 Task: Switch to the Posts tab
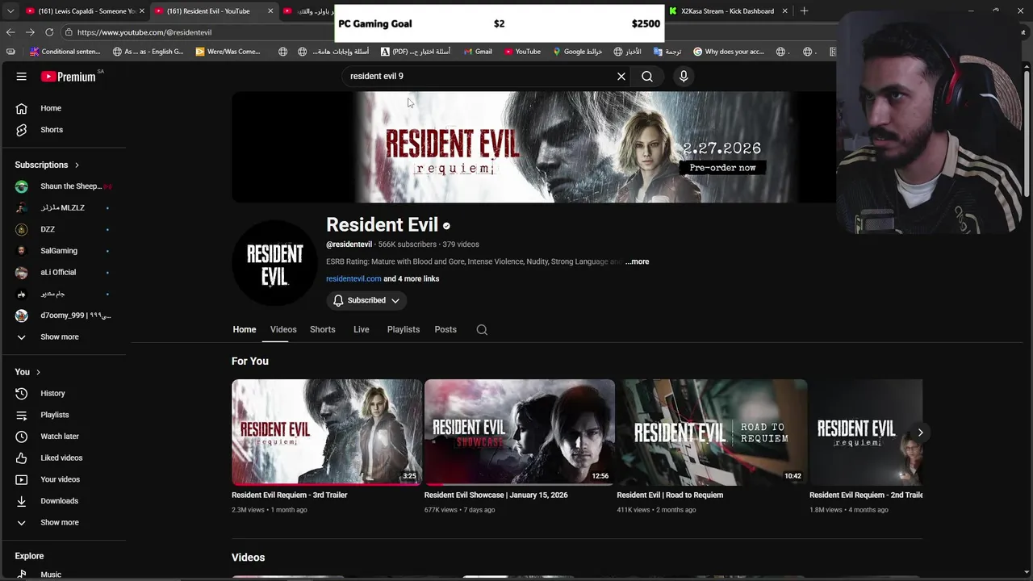coord(445,329)
